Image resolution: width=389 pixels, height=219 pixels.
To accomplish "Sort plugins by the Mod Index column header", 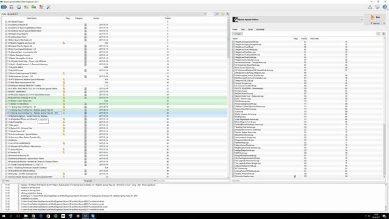I will pyautogui.click(x=314, y=39).
